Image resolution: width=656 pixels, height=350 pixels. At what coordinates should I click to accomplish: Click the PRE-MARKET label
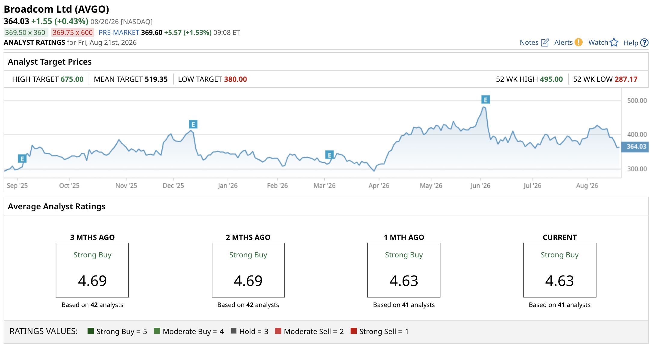(x=119, y=32)
